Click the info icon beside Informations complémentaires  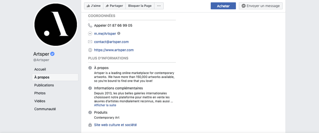(90, 88)
